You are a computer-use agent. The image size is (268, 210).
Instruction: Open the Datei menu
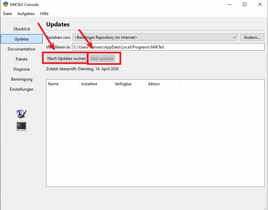(x=8, y=14)
